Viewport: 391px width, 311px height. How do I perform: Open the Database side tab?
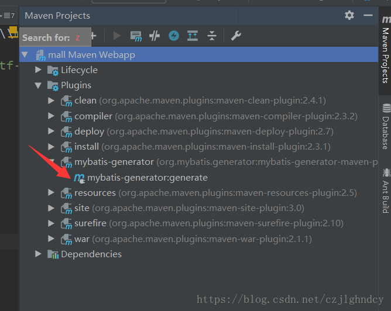386,126
